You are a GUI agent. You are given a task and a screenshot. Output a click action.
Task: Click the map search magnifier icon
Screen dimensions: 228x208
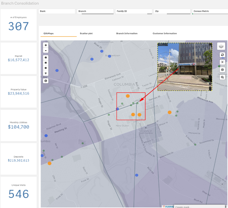point(222,77)
